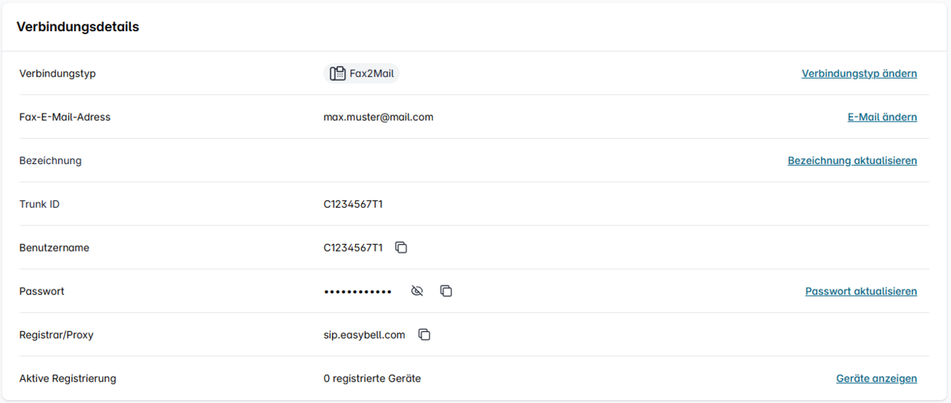
Task: Open the Verbindungstyp ändern link
Action: coord(859,73)
